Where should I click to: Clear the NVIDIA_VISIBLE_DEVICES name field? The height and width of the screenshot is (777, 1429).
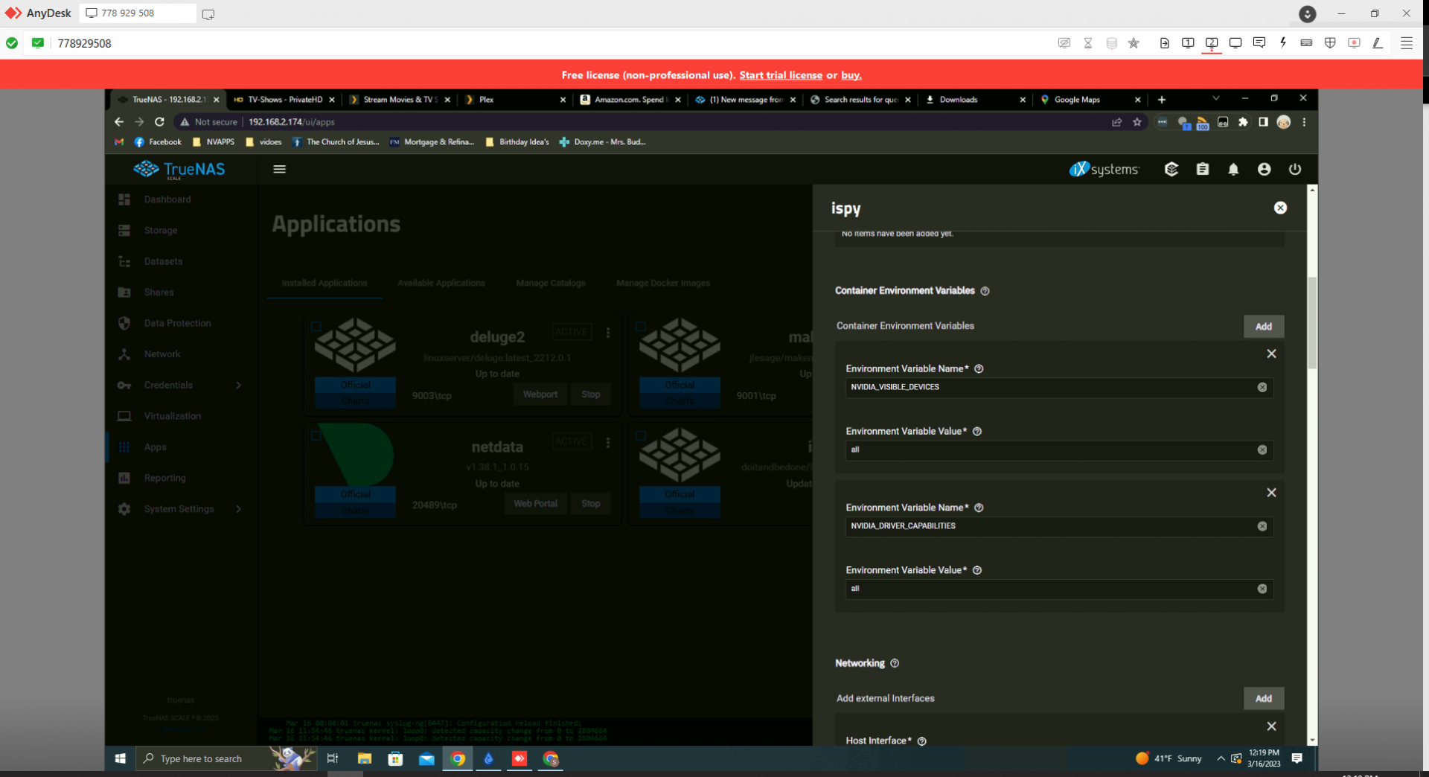tap(1262, 387)
